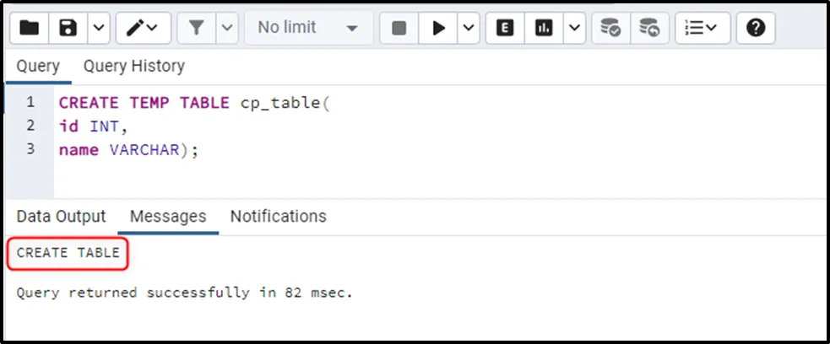Select the Notifications tab
The width and height of the screenshot is (830, 344).
(x=278, y=217)
